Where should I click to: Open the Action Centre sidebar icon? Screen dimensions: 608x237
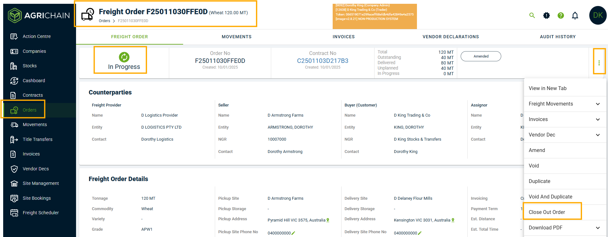click(x=14, y=36)
